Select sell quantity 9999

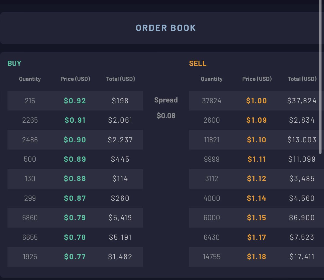[212, 159]
